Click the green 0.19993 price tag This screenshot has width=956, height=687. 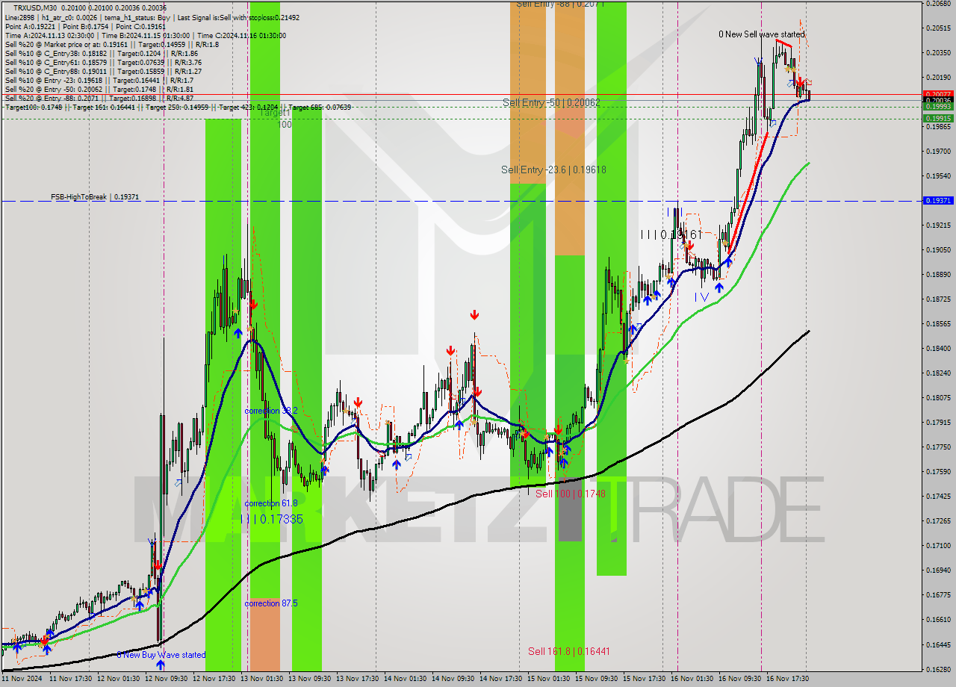[x=938, y=107]
